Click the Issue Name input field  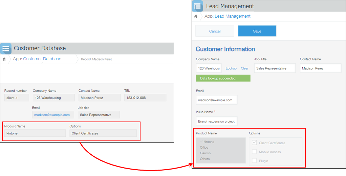point(216,121)
